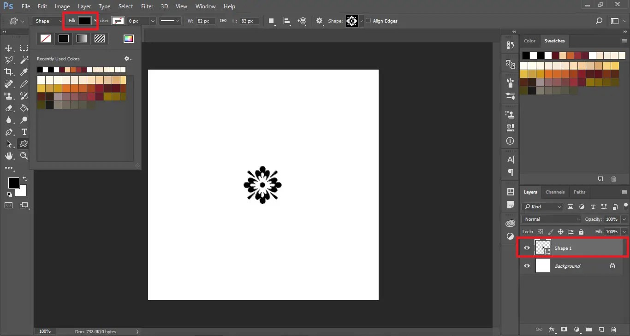Hide the Background layer
The image size is (630, 336).
point(527,265)
